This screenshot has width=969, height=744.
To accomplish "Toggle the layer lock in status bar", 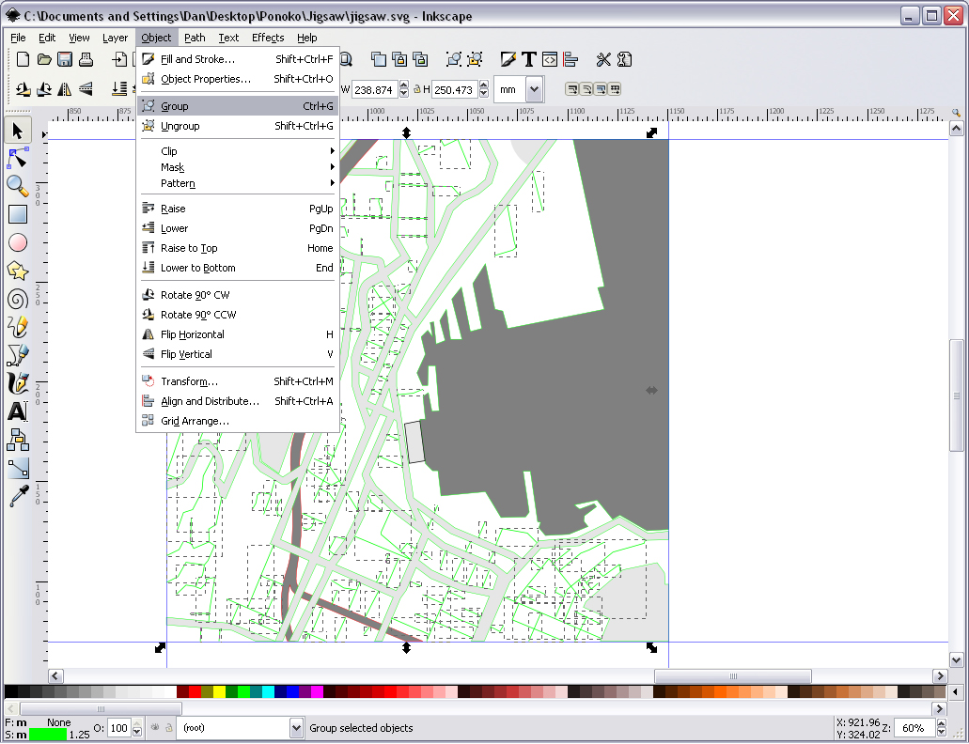I will (169, 728).
